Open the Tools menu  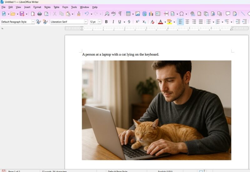point(74,7)
